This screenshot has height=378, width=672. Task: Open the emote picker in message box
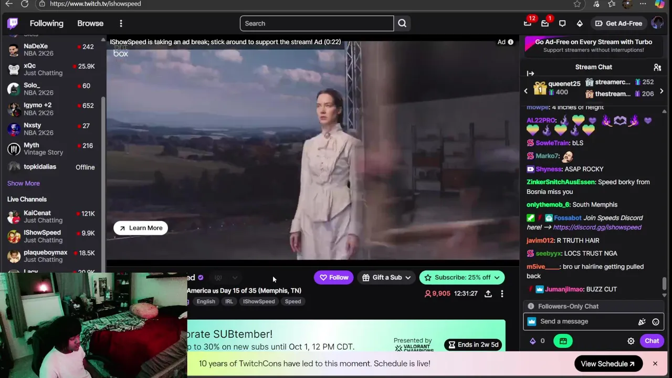pyautogui.click(x=656, y=322)
